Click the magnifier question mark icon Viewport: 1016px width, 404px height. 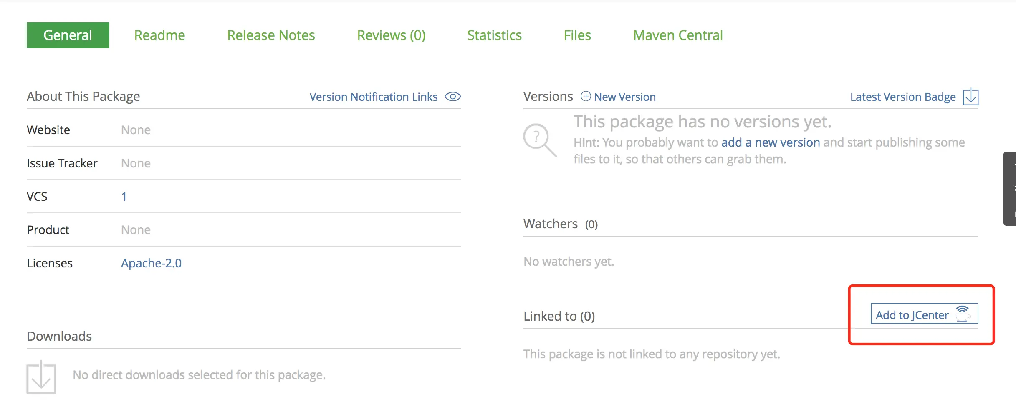coord(539,140)
